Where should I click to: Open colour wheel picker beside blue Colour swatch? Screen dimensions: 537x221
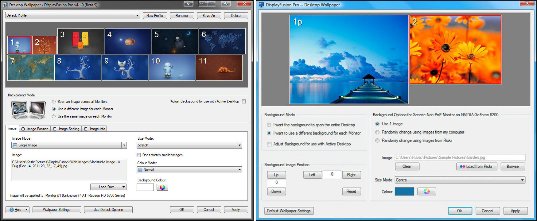coord(426,192)
